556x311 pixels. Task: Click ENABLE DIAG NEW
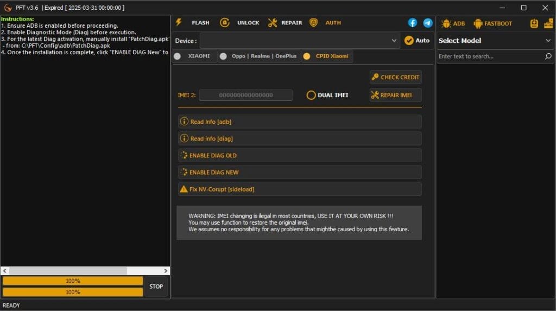point(300,173)
